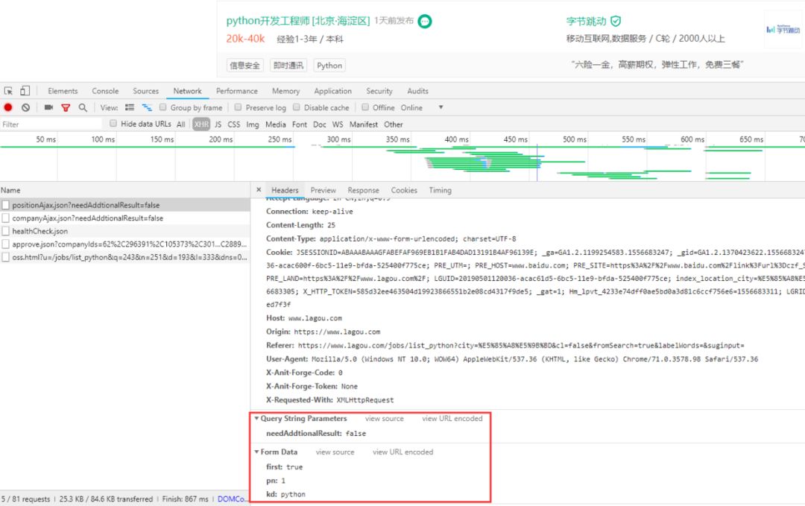This screenshot has height=506, width=805.
Task: Click view URL encoded under Form Data
Action: [402, 452]
